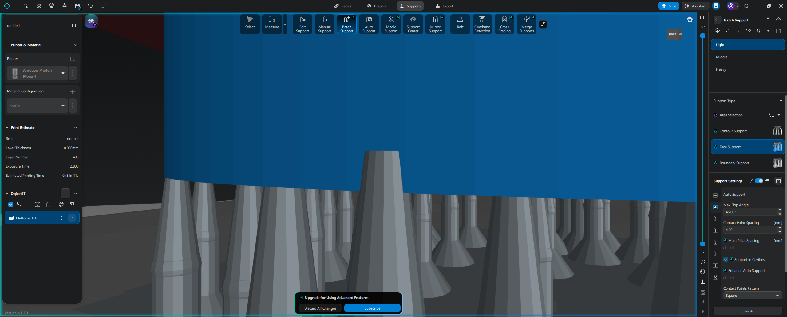Delete the selected object with the trash icon
787x317 pixels.
click(48, 204)
